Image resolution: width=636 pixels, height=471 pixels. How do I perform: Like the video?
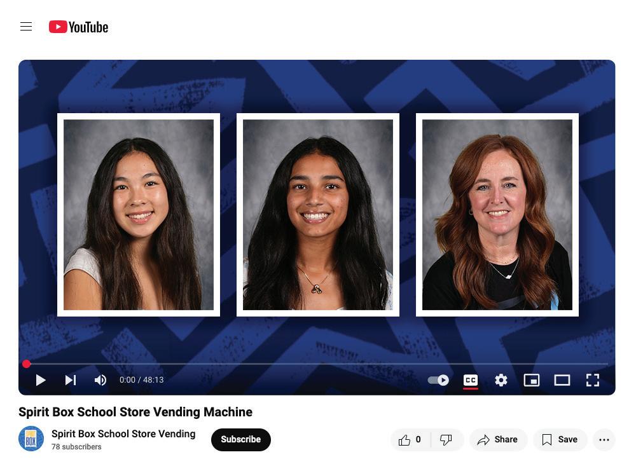click(x=410, y=440)
